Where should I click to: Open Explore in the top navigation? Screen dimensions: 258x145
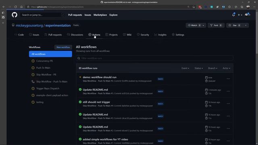tap(113, 15)
